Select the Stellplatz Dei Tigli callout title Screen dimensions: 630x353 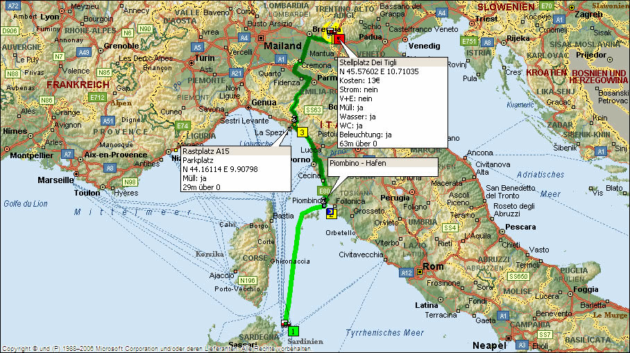click(x=368, y=62)
